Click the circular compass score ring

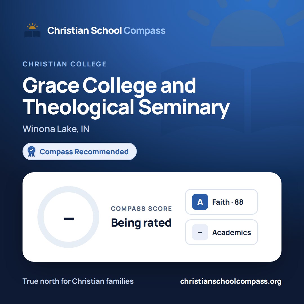(x=68, y=217)
